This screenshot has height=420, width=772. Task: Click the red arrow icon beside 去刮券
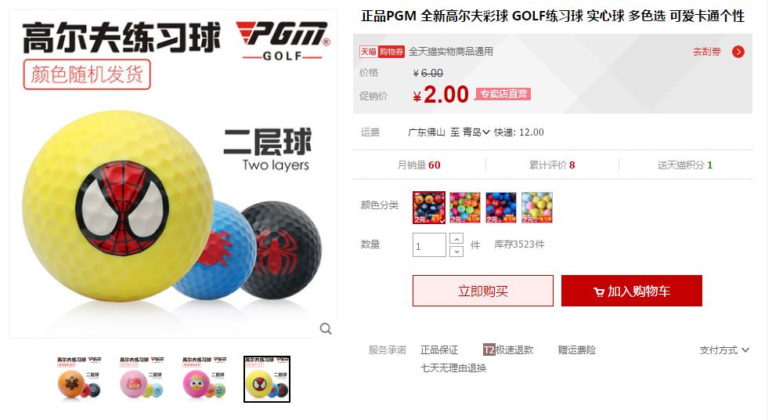click(x=738, y=52)
